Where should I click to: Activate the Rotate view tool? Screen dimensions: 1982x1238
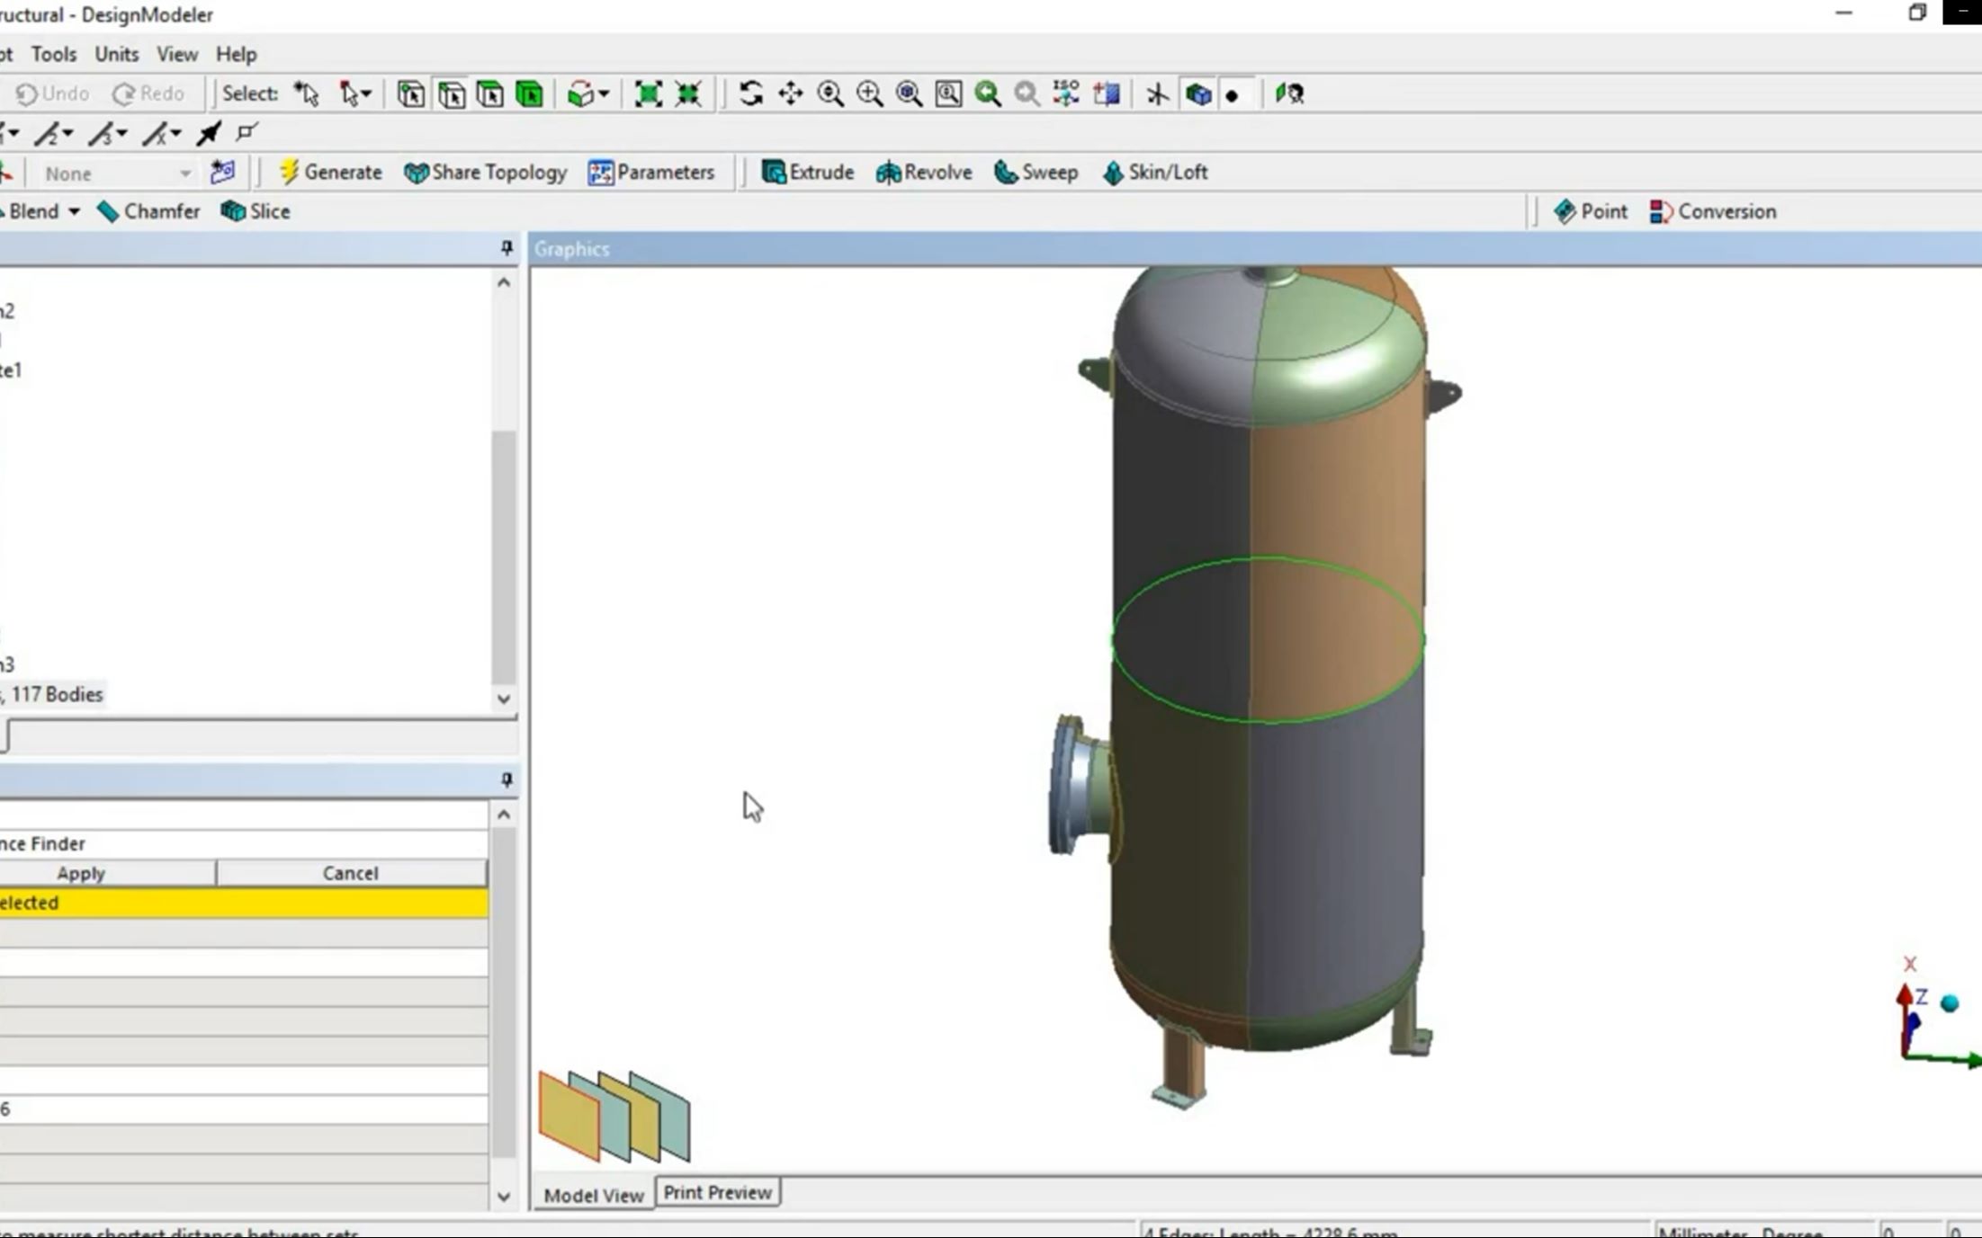coord(750,94)
